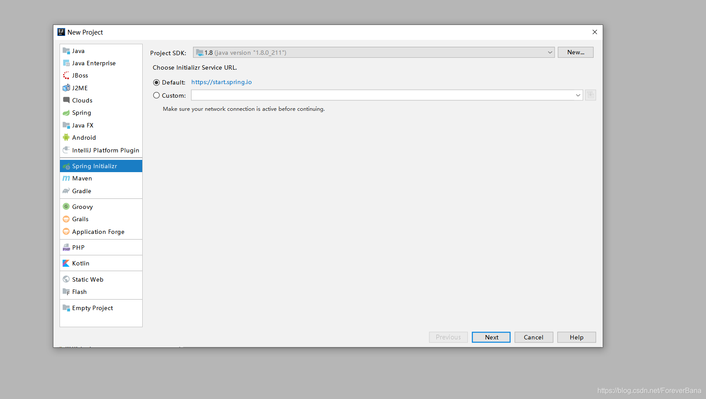Select Groovy project type label

click(x=82, y=207)
